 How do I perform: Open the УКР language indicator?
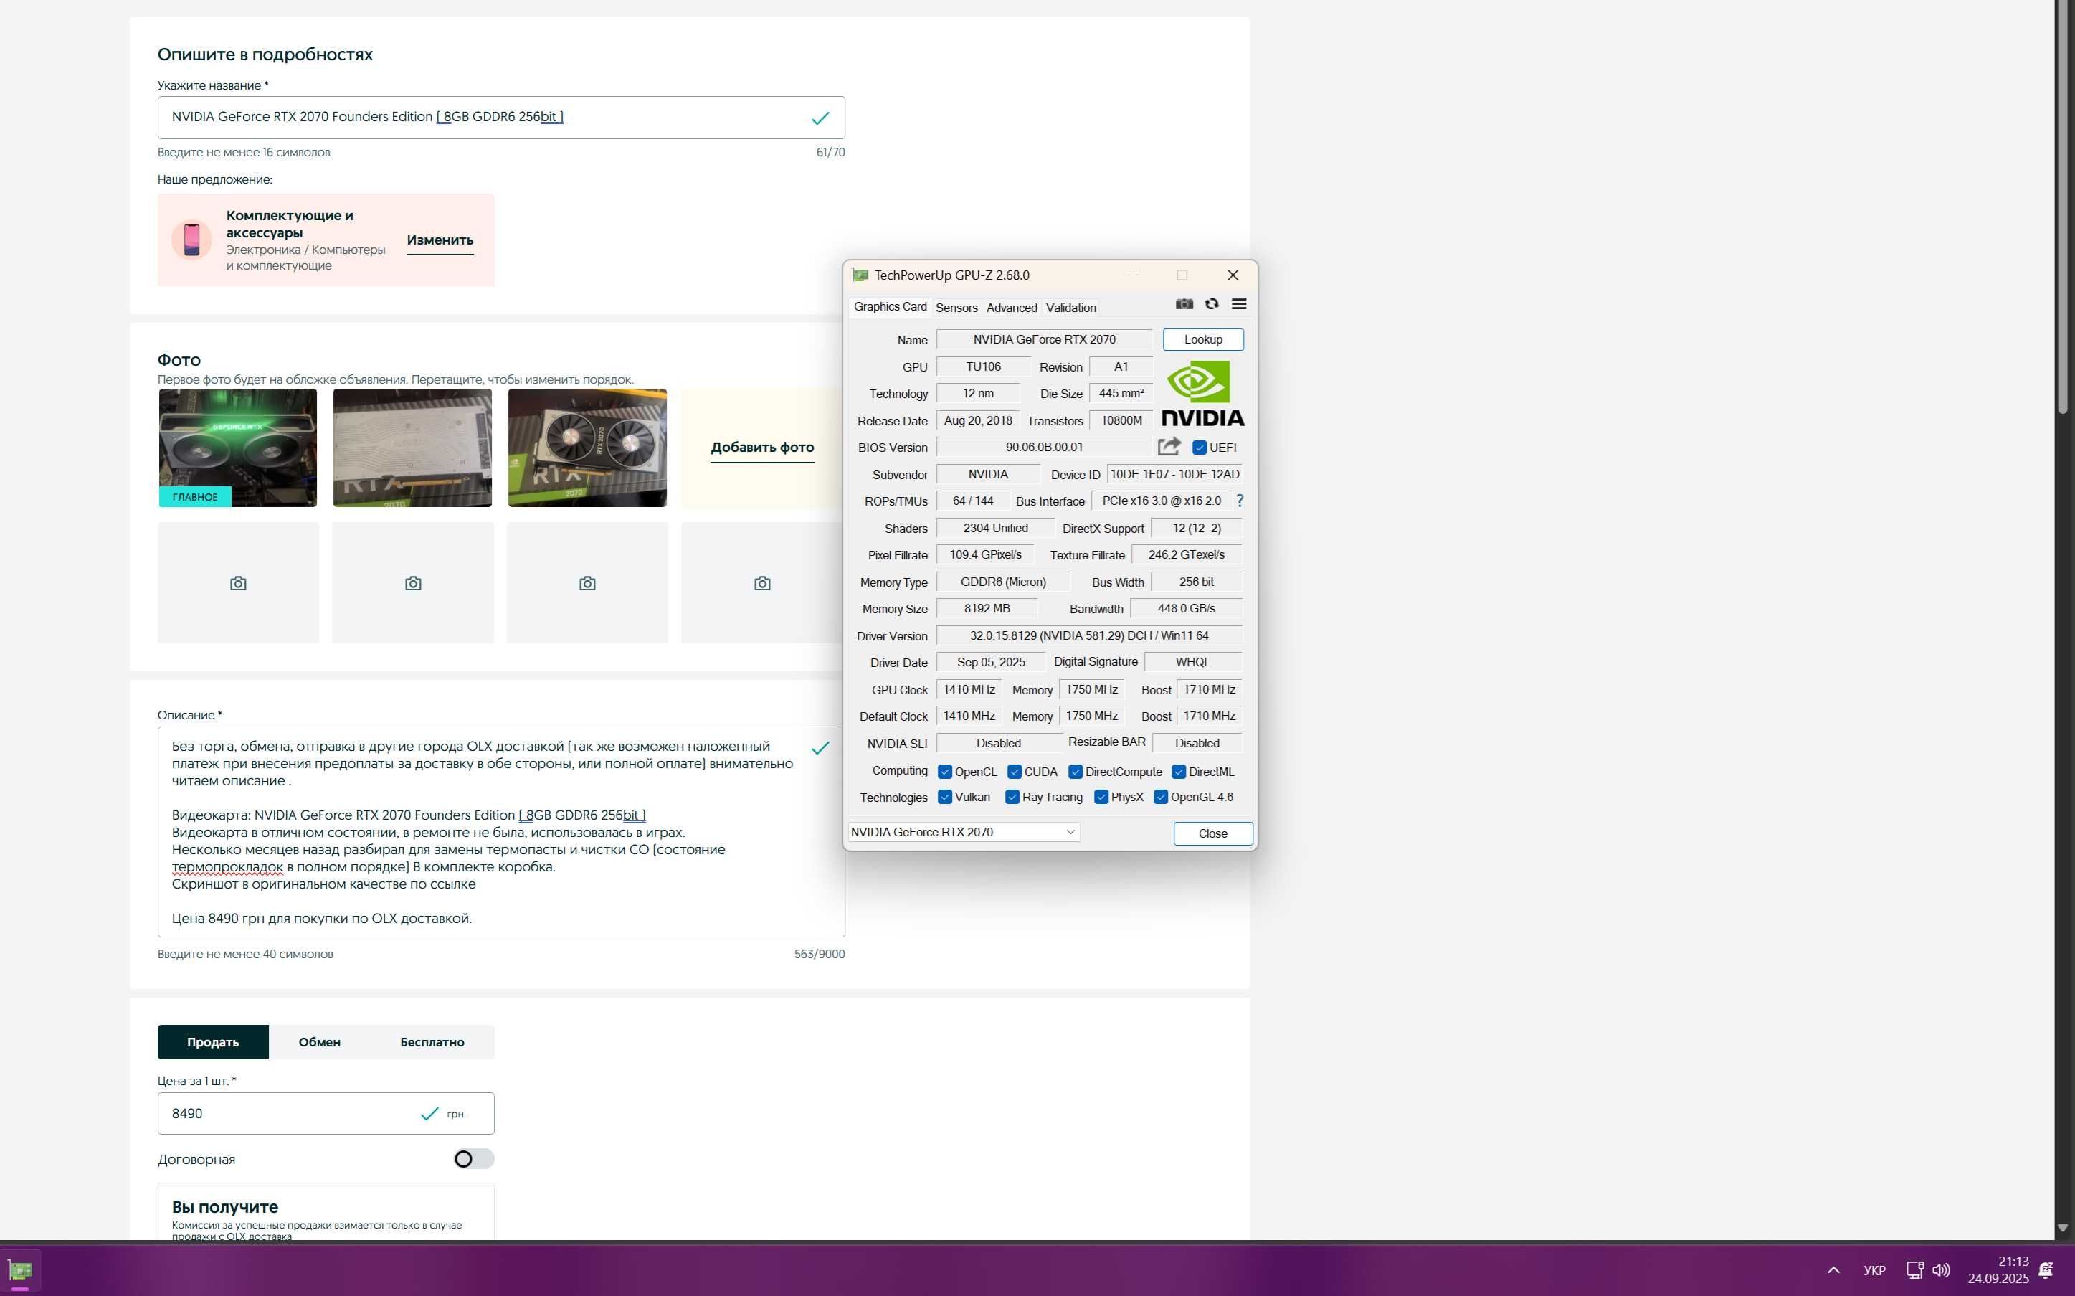[x=1874, y=1270]
